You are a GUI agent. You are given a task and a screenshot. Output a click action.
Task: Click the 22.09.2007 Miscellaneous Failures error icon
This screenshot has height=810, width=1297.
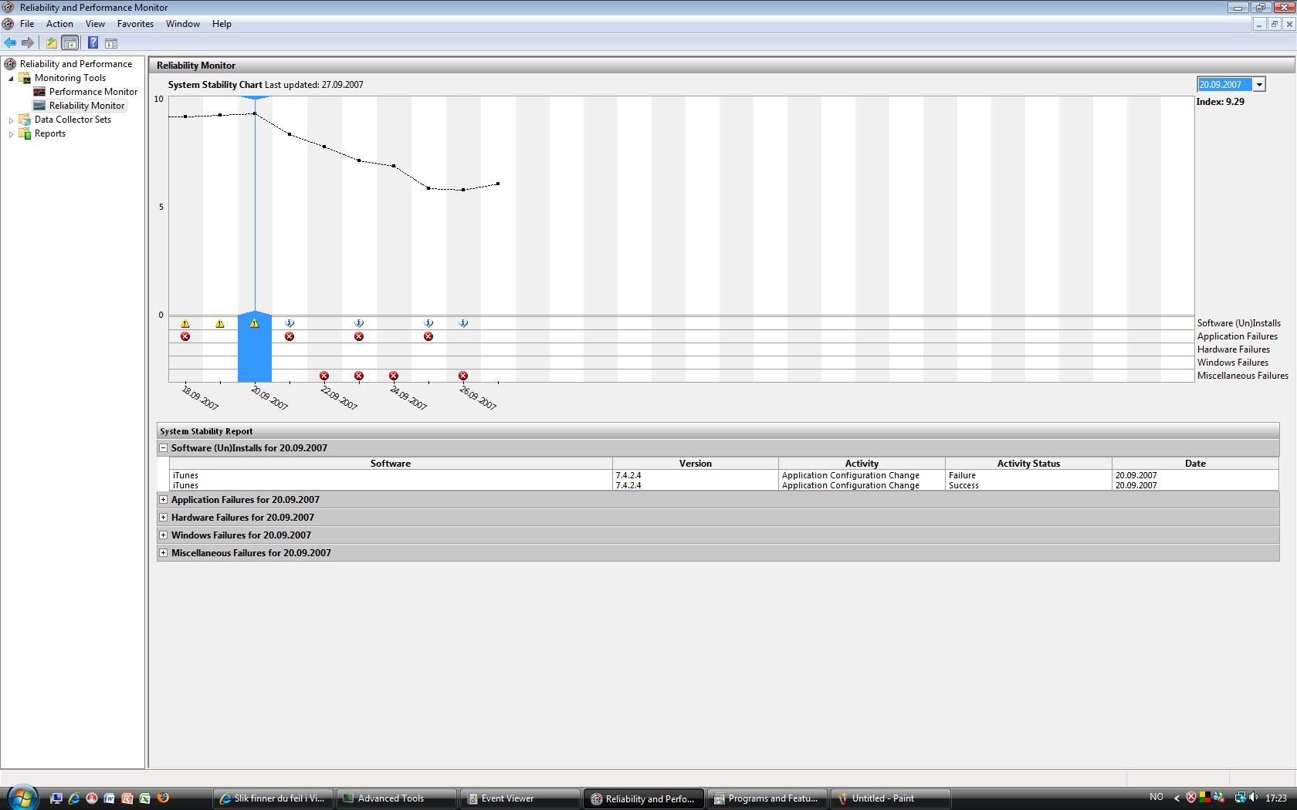[x=324, y=376]
